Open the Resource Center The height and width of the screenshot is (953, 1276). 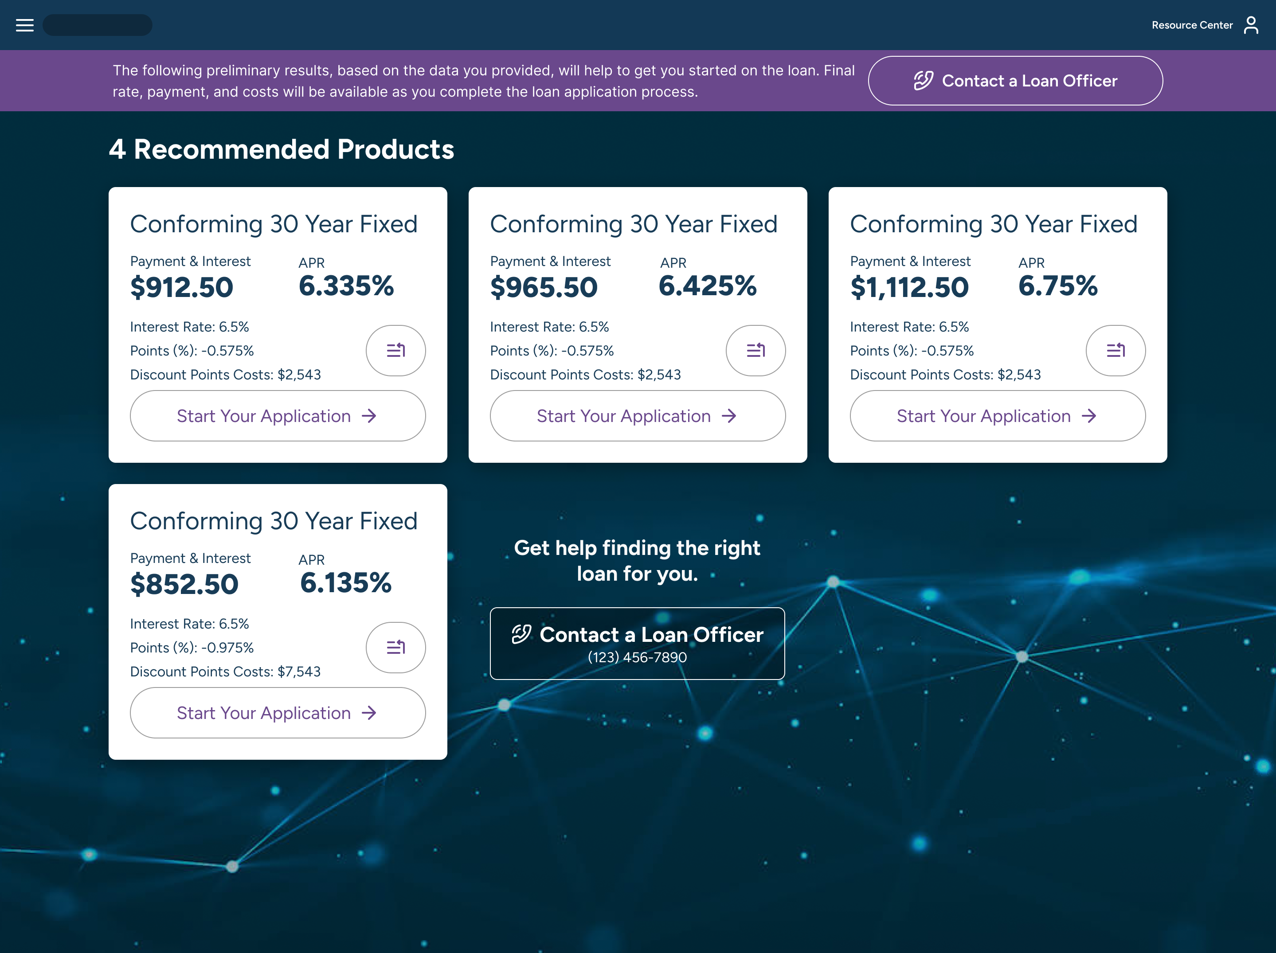pyautogui.click(x=1192, y=25)
